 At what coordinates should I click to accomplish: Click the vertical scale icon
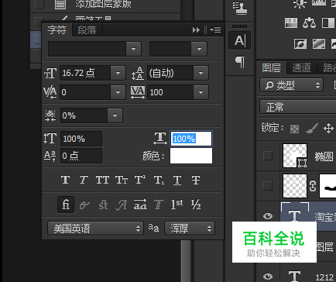click(50, 139)
